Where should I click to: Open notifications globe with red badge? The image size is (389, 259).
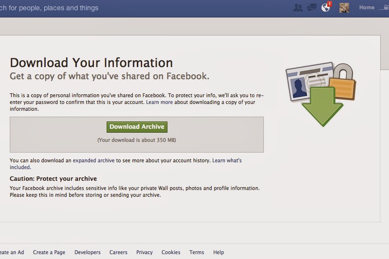[x=326, y=7]
